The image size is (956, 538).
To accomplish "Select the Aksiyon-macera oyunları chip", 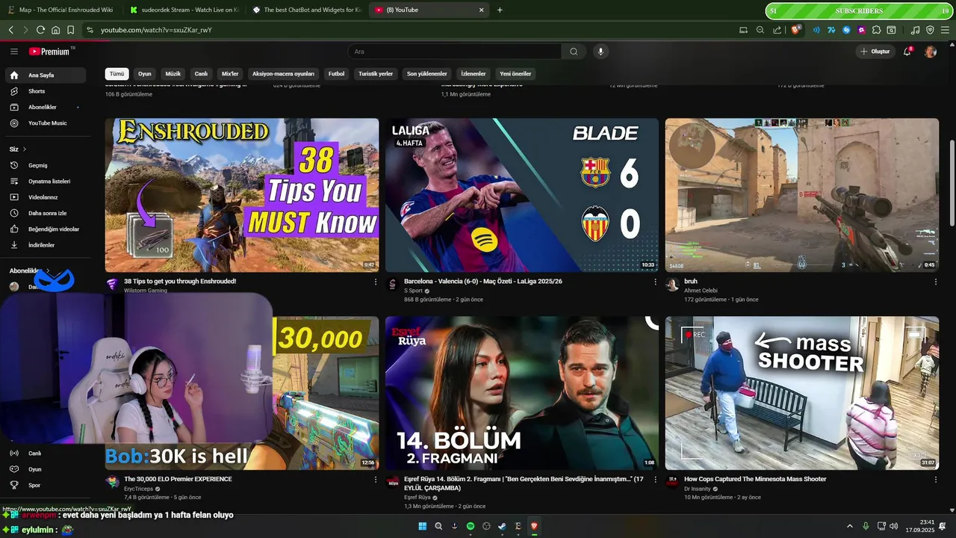I will pyautogui.click(x=284, y=74).
